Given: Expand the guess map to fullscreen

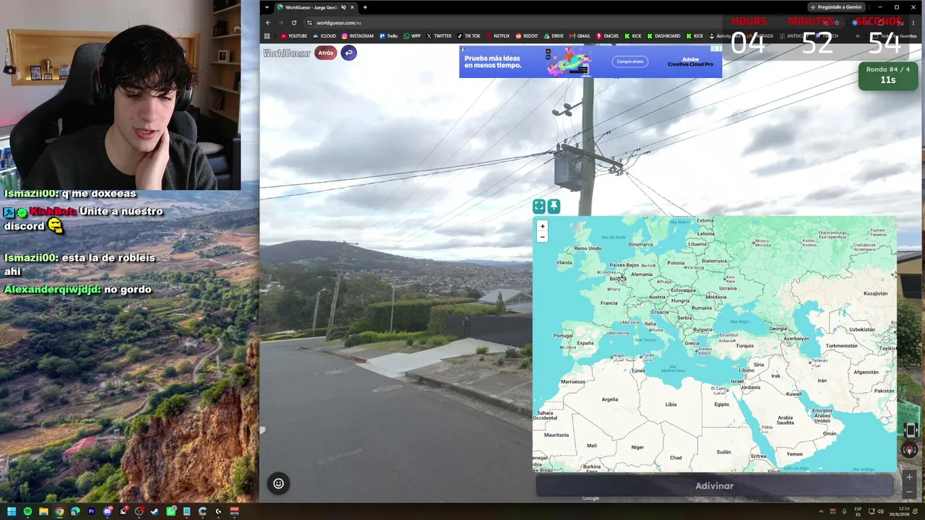Looking at the screenshot, I should (x=539, y=207).
